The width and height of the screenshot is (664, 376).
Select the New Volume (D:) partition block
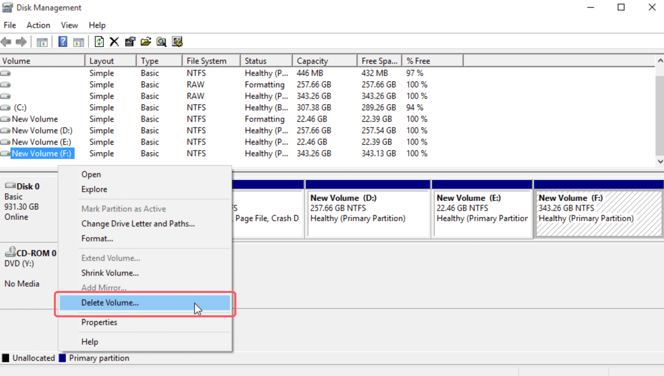point(367,213)
